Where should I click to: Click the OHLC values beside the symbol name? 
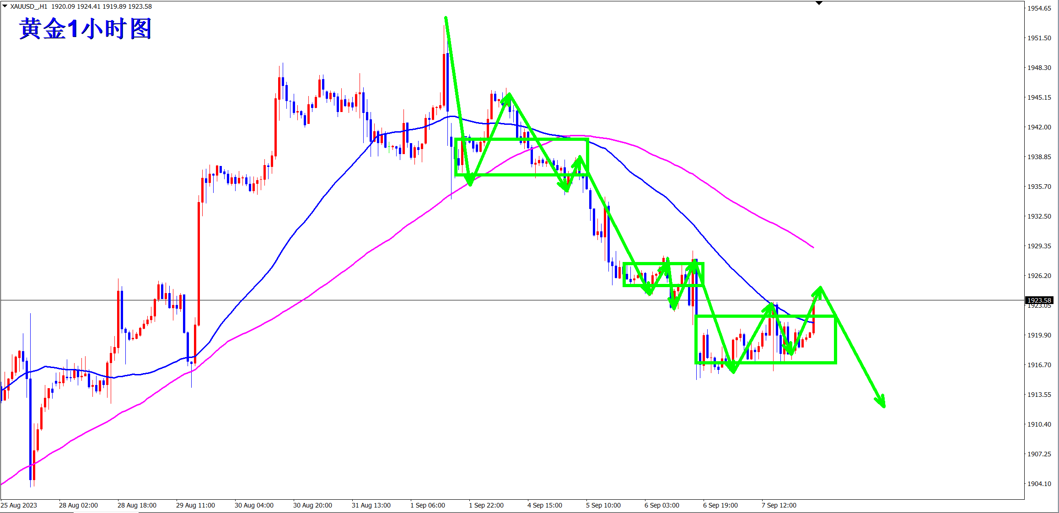point(102,6)
